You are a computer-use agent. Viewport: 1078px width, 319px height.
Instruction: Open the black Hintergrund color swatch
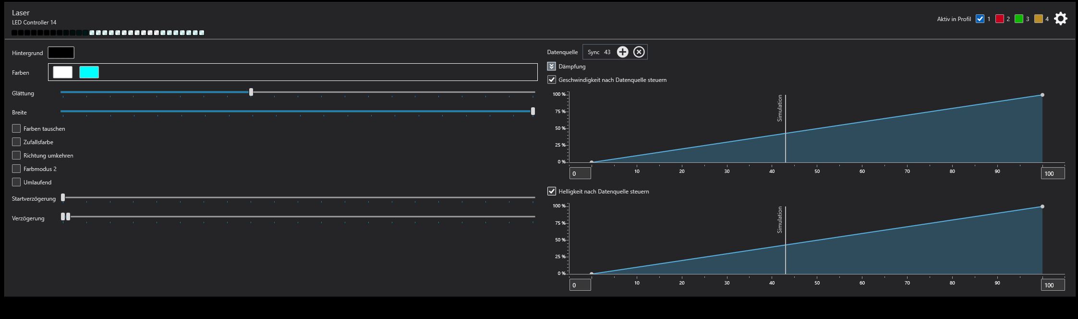tap(61, 53)
